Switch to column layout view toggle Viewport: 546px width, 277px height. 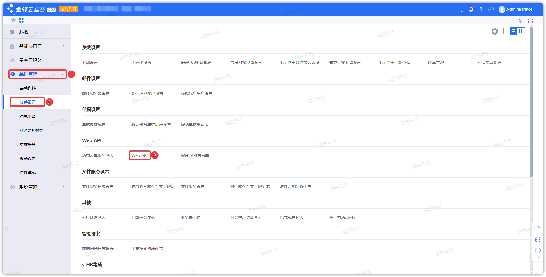tap(521, 31)
